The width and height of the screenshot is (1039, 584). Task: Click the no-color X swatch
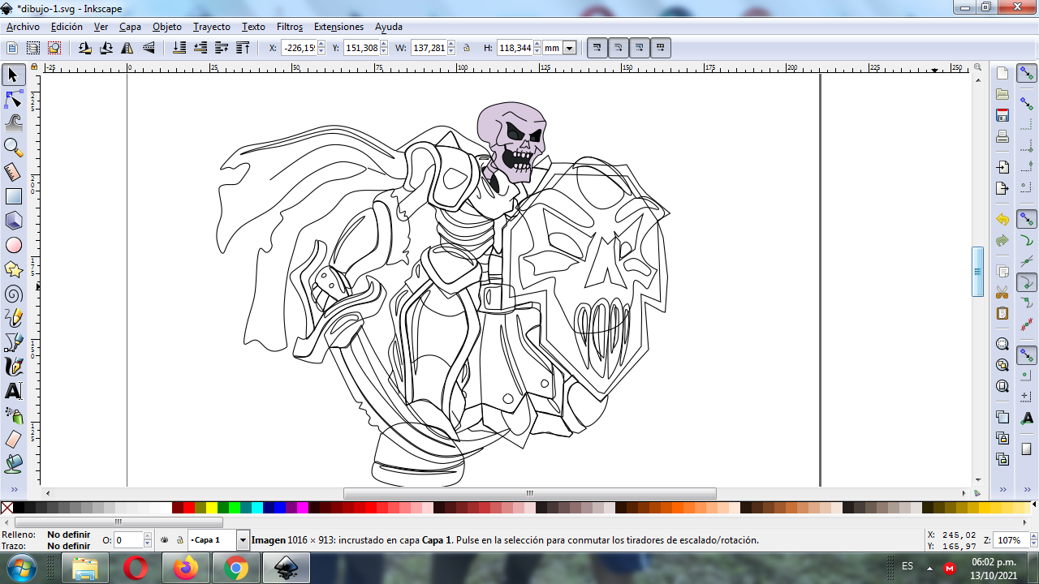pos(6,508)
